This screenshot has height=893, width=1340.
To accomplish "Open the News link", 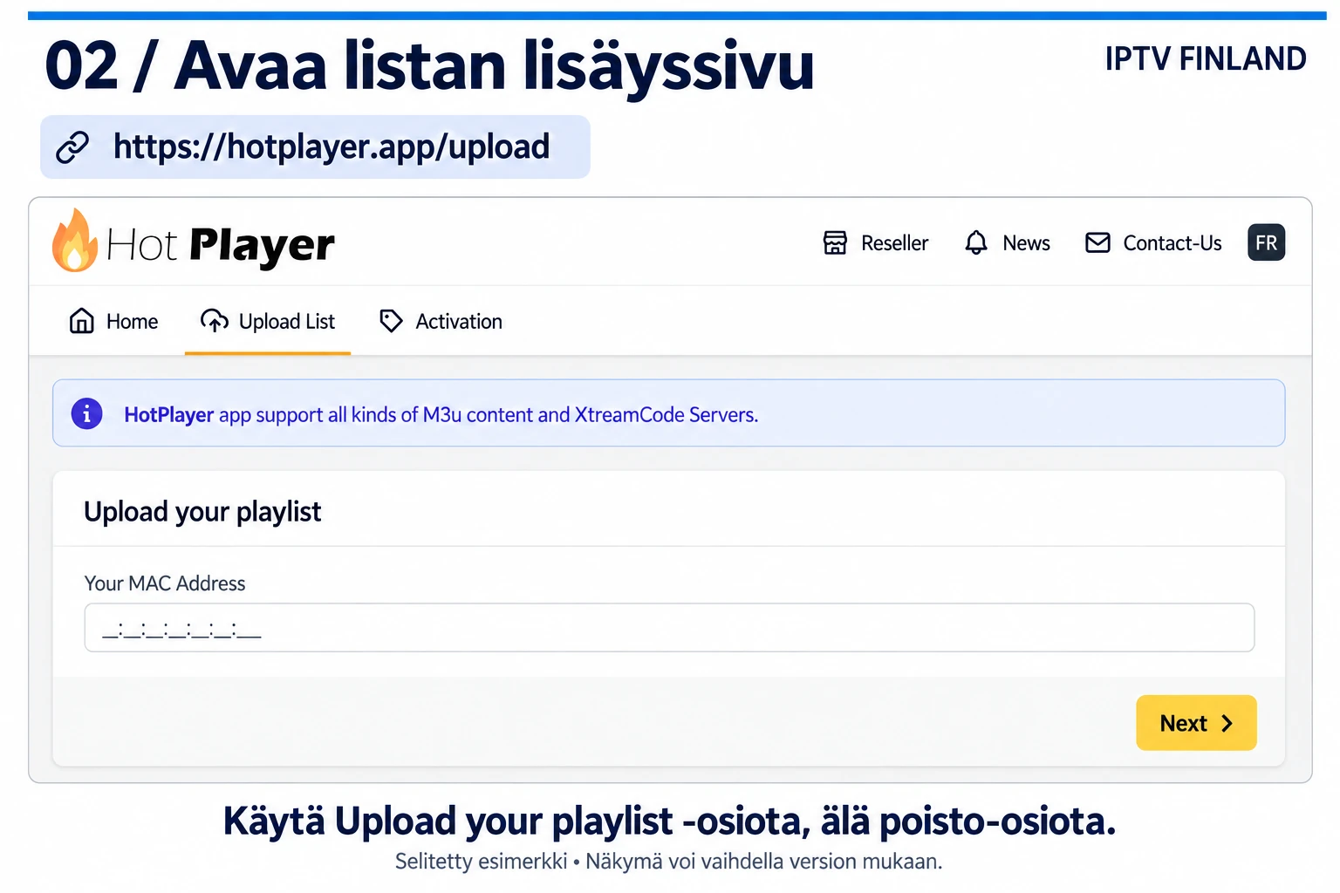I will click(1008, 242).
